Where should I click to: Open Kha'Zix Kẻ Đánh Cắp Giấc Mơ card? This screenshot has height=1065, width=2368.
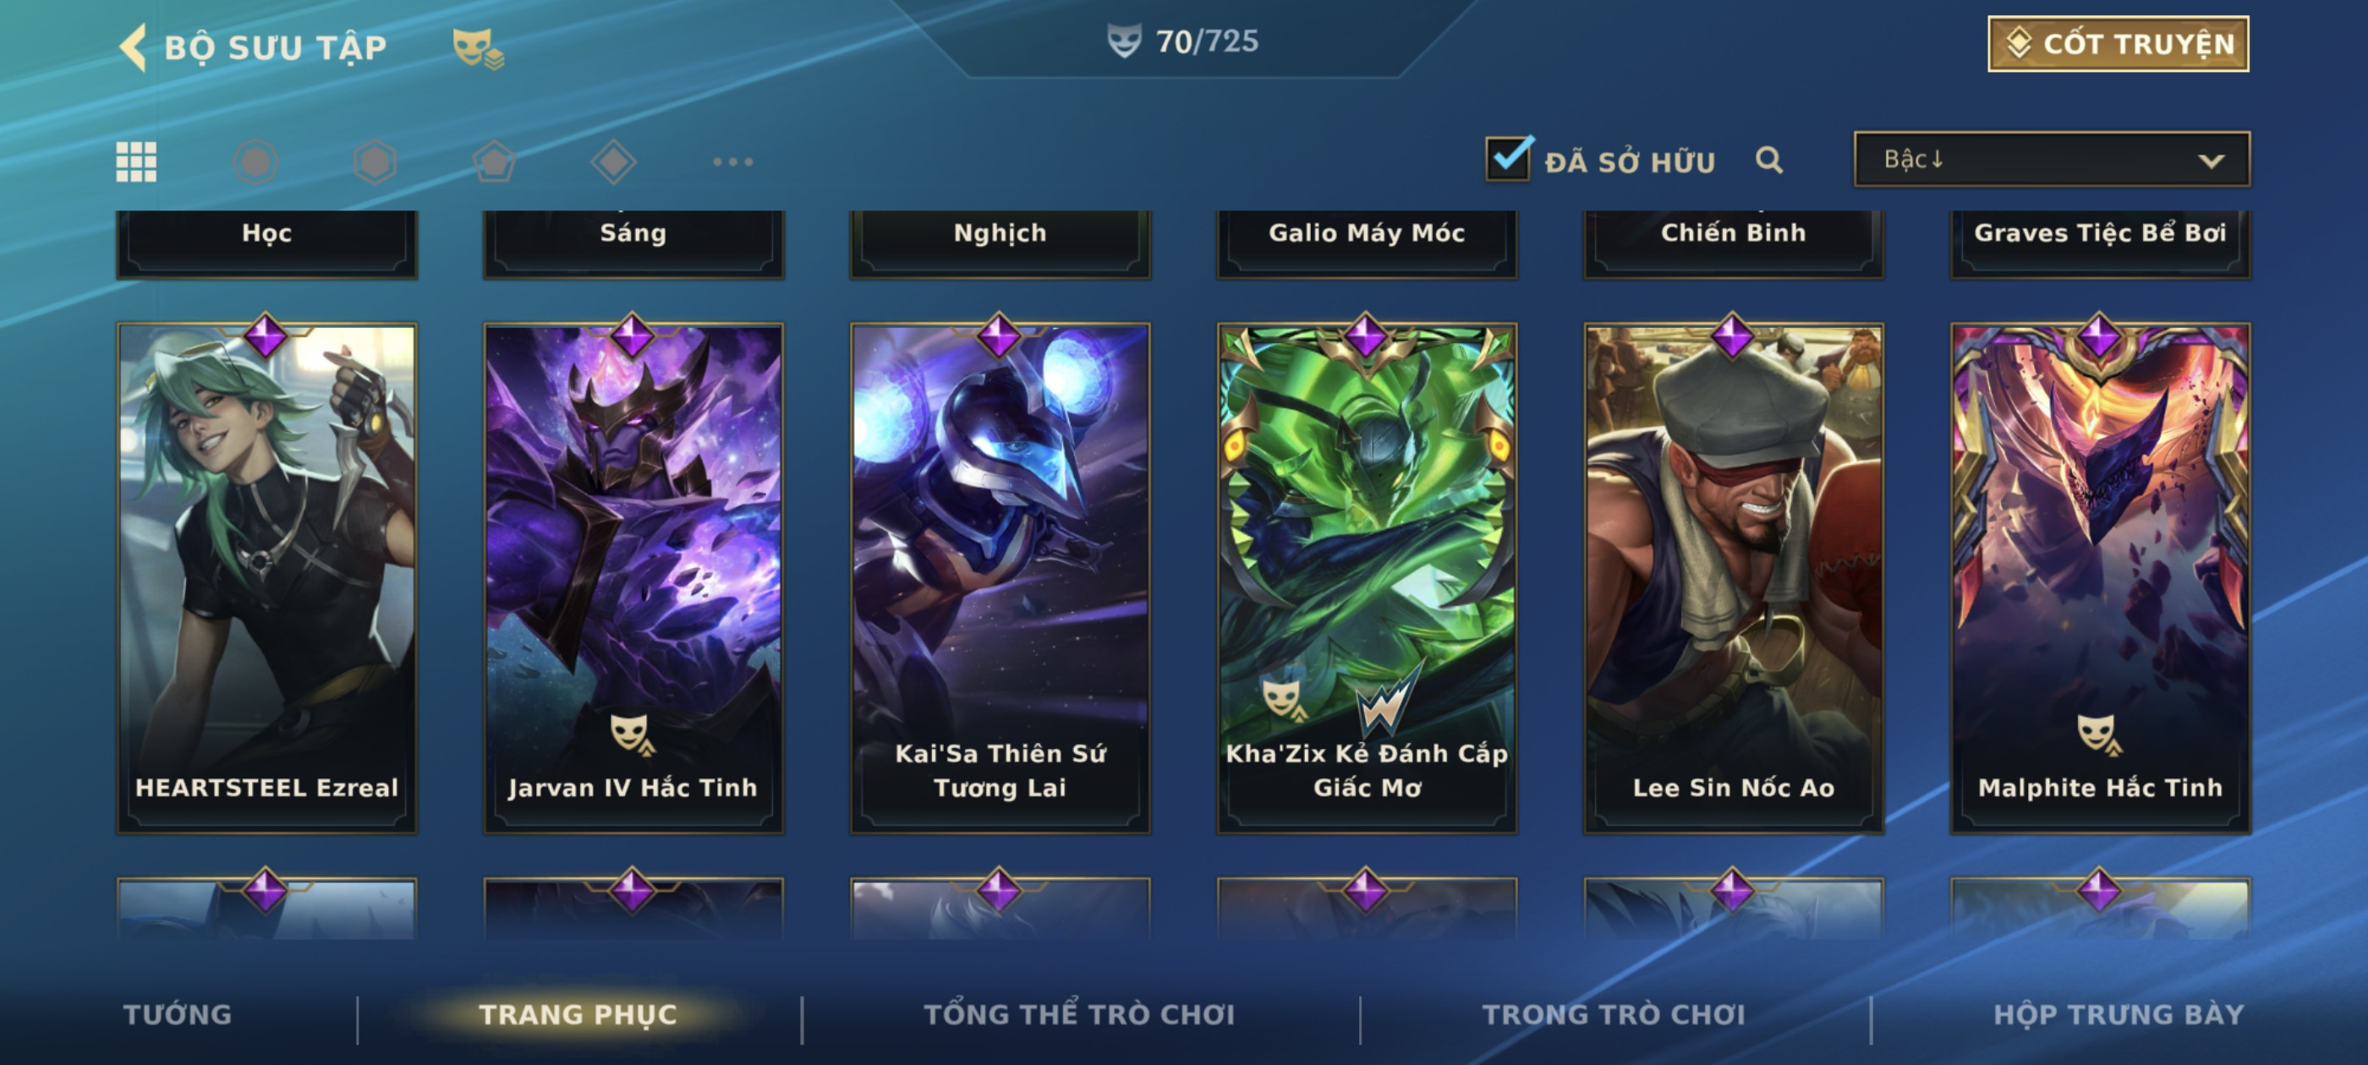click(x=1367, y=578)
